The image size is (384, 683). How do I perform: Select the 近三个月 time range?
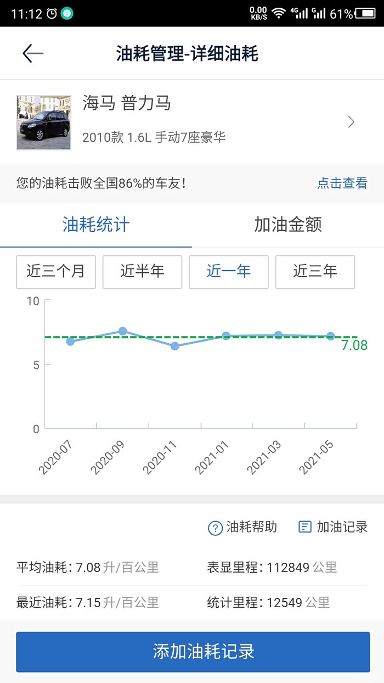[x=56, y=272]
